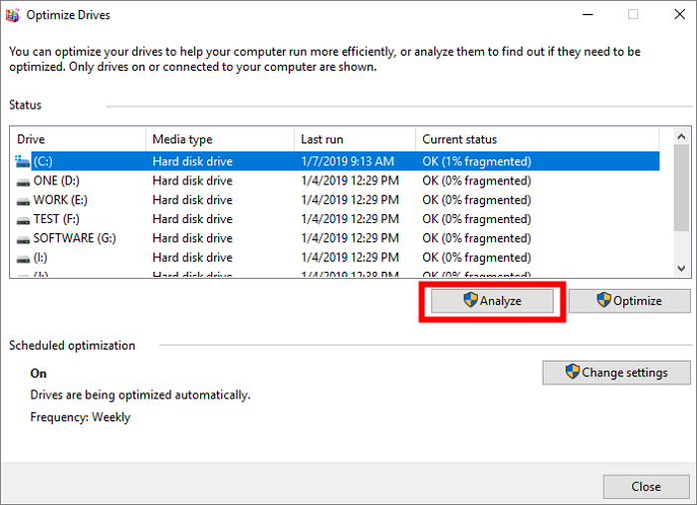This screenshot has height=505, width=697.
Task: Click the Optimize Drives title bar icon
Action: point(13,15)
